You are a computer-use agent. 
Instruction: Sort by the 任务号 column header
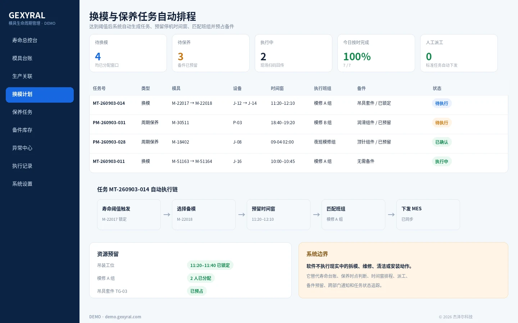click(x=99, y=88)
